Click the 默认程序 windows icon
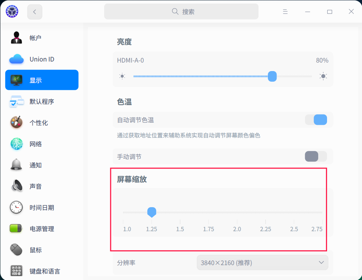The width and height of the screenshot is (362, 280). [16, 101]
